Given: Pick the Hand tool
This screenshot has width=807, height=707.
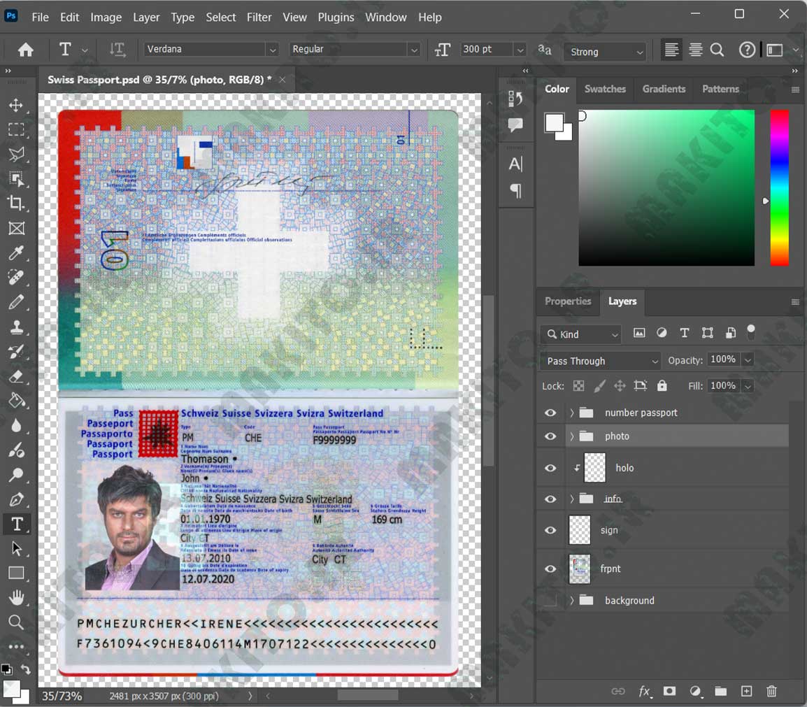Looking at the screenshot, I should coord(16,597).
